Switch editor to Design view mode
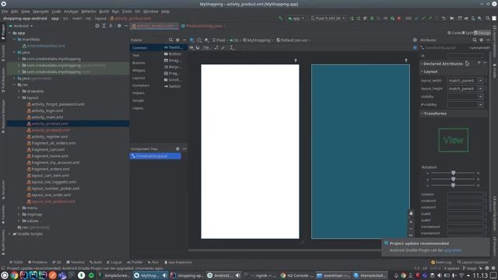498x280 pixels. pyautogui.click(x=482, y=33)
